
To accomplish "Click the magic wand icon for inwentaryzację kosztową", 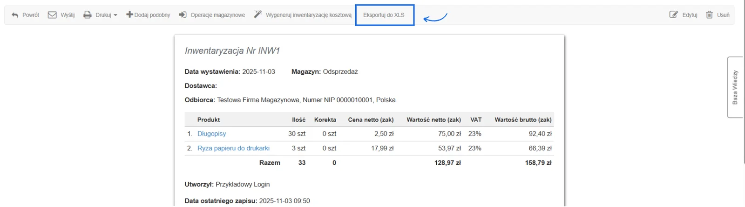I will click(x=257, y=15).
